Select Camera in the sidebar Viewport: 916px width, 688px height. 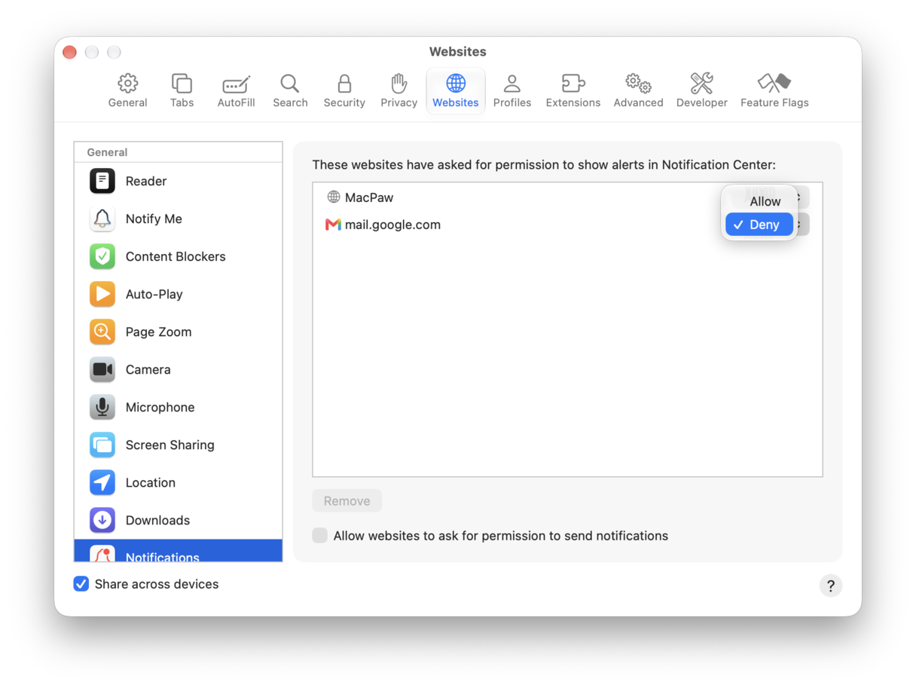(179, 369)
